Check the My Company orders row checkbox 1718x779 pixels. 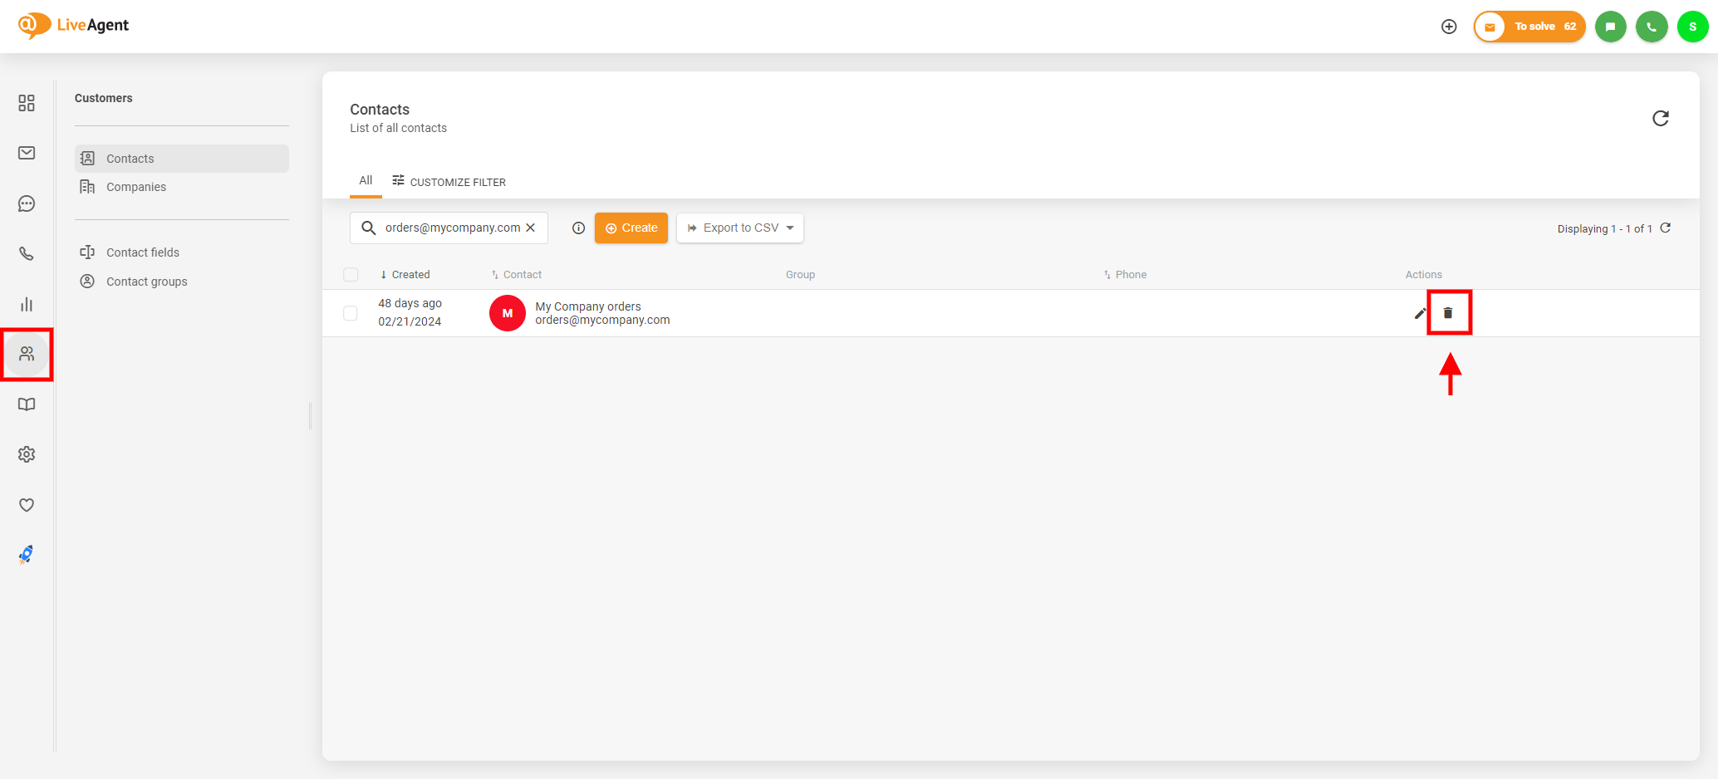point(351,313)
